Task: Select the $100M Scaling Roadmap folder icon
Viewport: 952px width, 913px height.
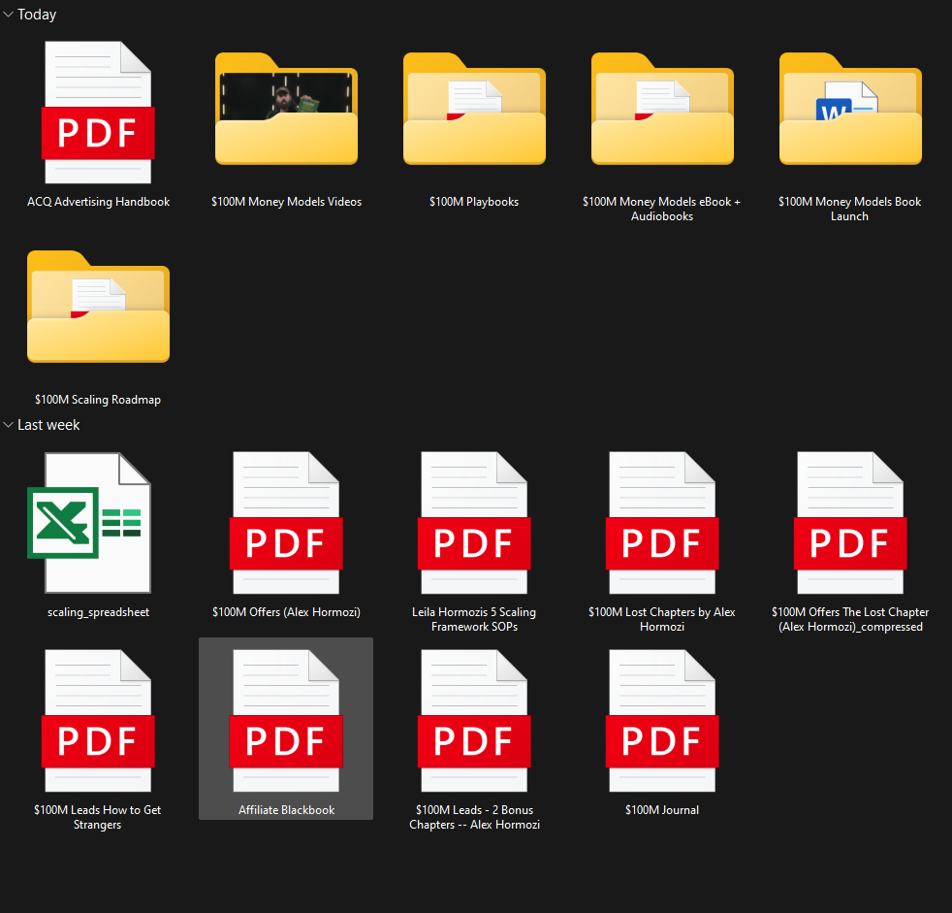Action: pos(98,310)
